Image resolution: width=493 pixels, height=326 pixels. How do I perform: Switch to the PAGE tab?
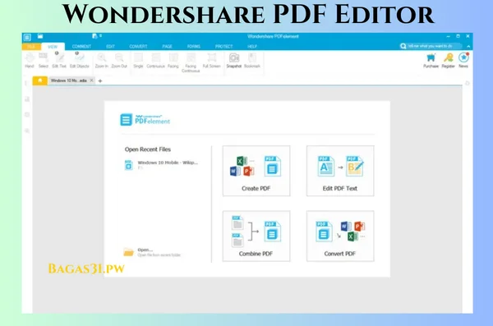click(x=167, y=47)
